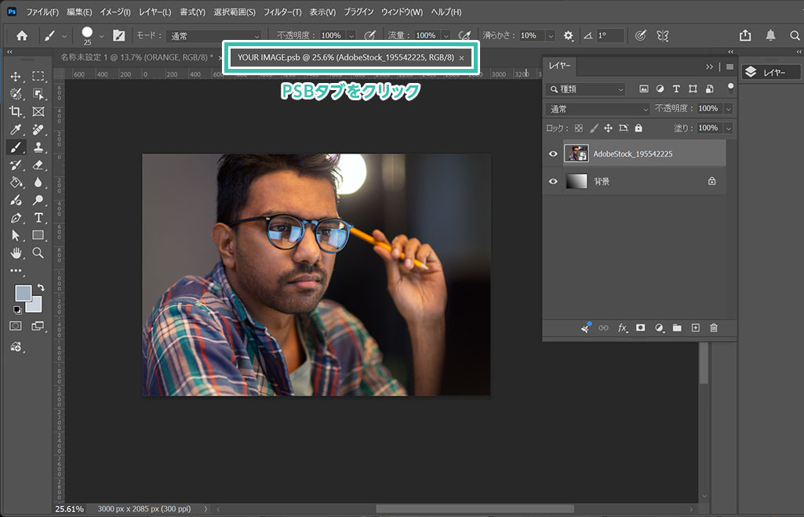The width and height of the screenshot is (804, 517).
Task: Toggle layer filtering on/off switch
Action: 731,88
